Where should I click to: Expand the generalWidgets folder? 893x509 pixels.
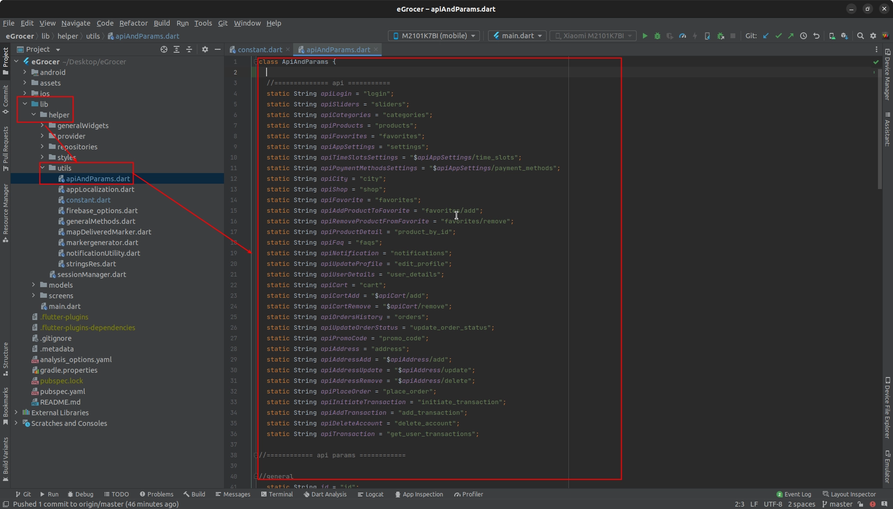(x=42, y=125)
